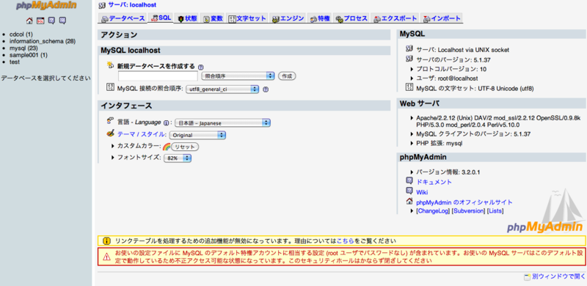Click the PHP 拡張: mysql text
The height and width of the screenshot is (286, 587).
(x=439, y=143)
